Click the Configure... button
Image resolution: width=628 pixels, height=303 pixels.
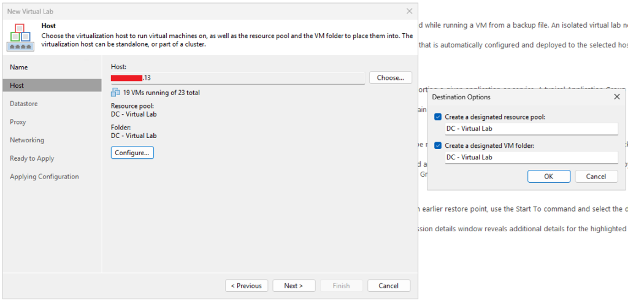point(132,153)
